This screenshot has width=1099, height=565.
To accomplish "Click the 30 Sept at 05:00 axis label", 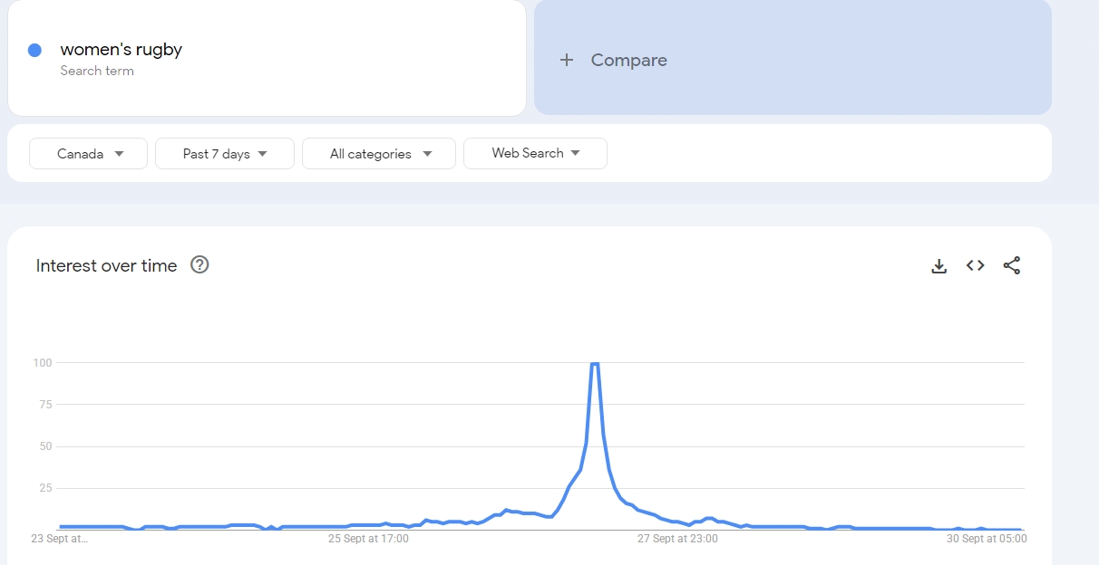I will [987, 539].
